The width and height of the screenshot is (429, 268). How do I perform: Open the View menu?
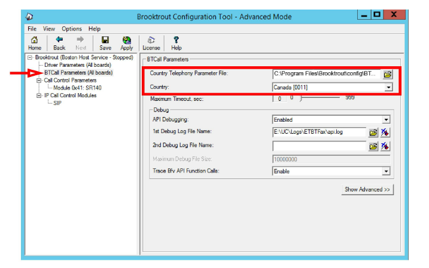click(x=48, y=29)
